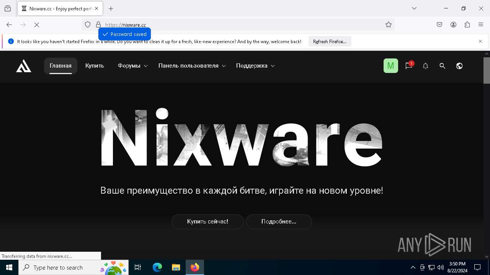Open the language globe icon

pos(459,66)
